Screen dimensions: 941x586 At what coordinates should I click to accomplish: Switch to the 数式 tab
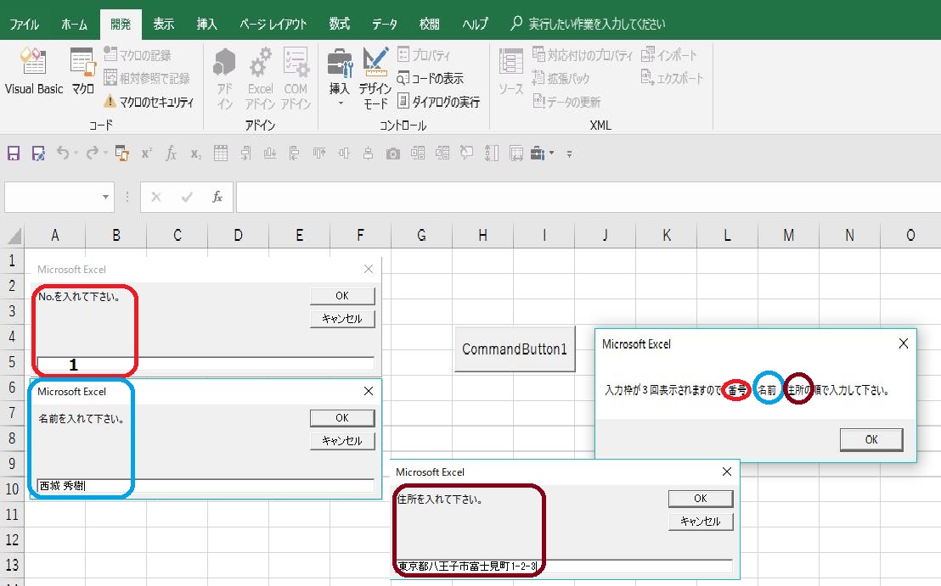[x=339, y=24]
